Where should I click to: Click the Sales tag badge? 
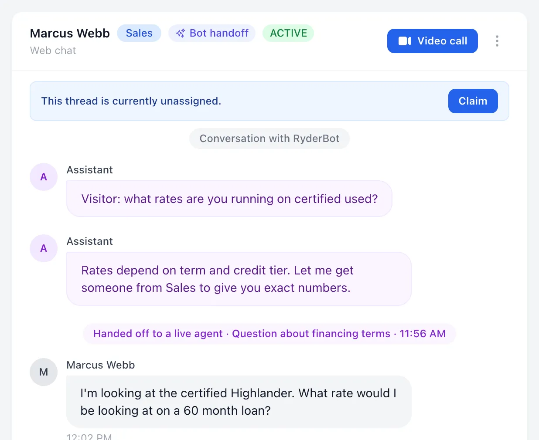click(139, 33)
